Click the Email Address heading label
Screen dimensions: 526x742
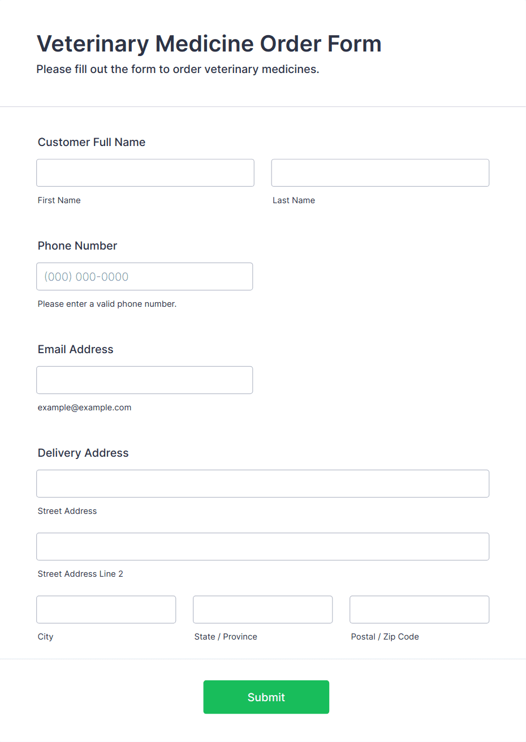click(76, 349)
